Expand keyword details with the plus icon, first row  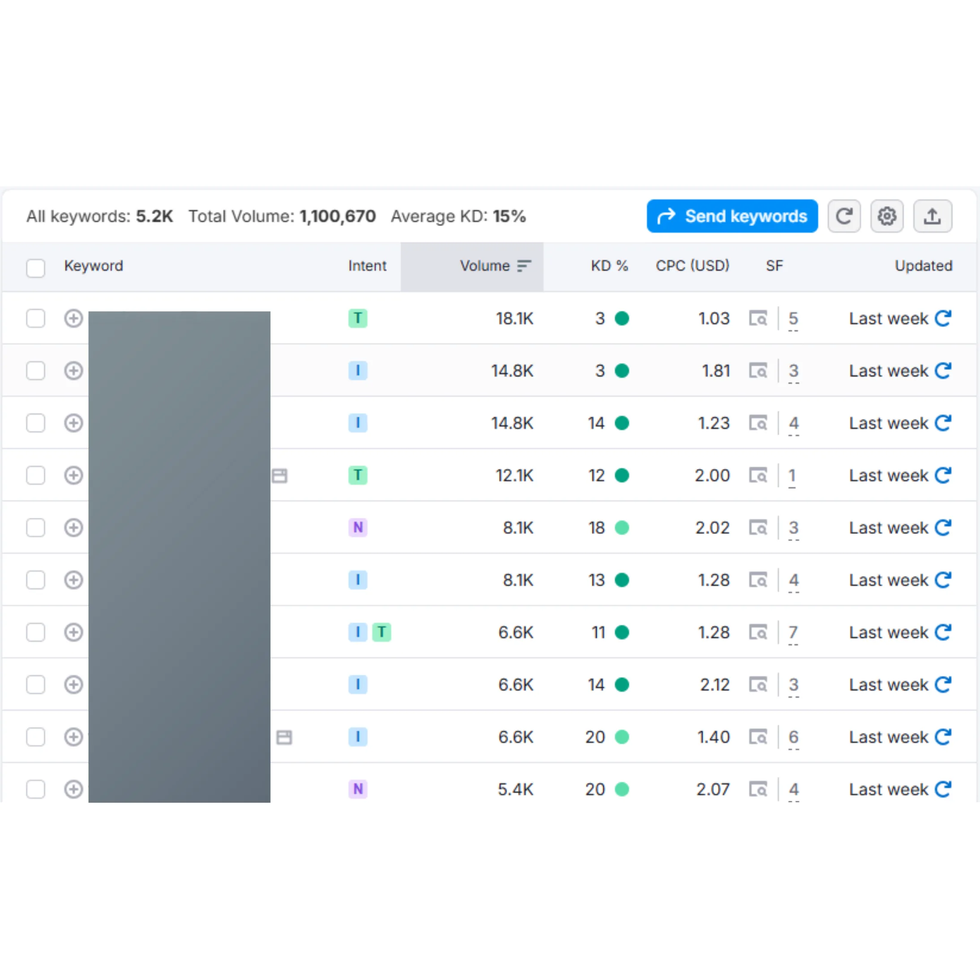(73, 318)
